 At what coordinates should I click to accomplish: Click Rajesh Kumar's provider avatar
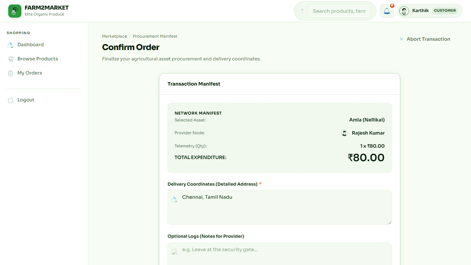[x=344, y=133]
